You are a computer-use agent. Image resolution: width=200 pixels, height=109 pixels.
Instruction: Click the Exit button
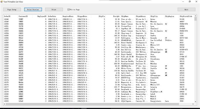[187, 10]
